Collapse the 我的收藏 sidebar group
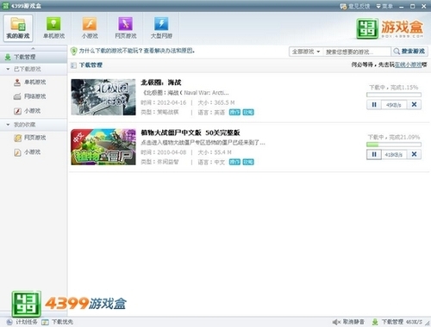The image size is (431, 327). tap(8, 125)
